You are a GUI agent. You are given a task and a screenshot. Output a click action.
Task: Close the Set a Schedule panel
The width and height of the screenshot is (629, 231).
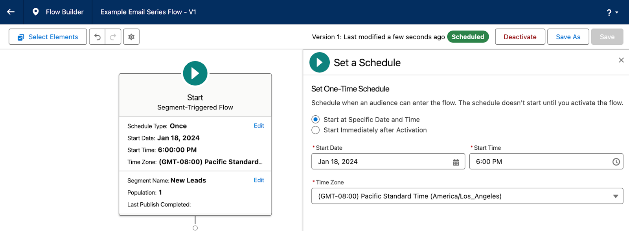(x=621, y=60)
